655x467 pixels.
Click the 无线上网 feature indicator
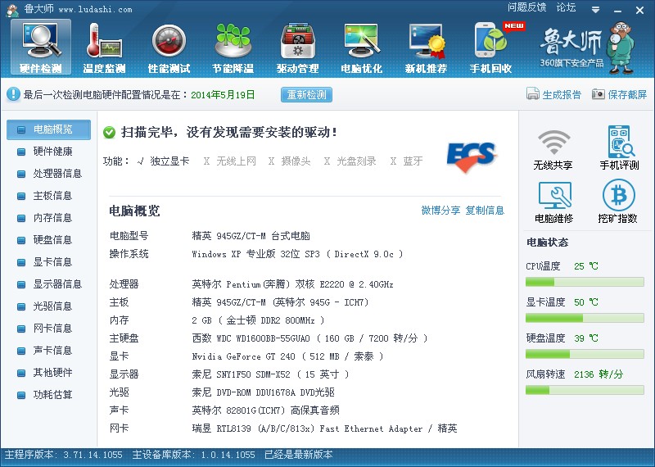[229, 161]
